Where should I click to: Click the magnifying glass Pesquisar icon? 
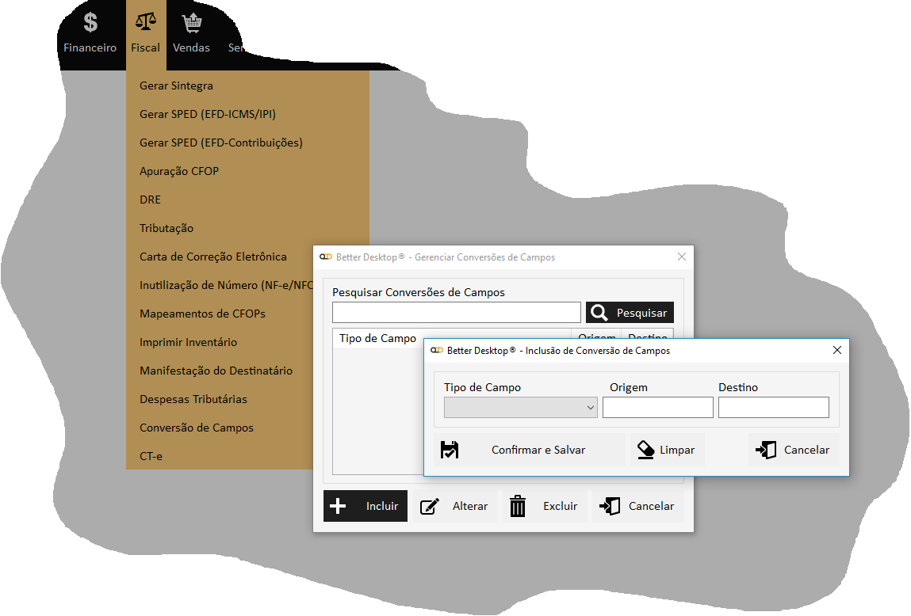(x=600, y=313)
